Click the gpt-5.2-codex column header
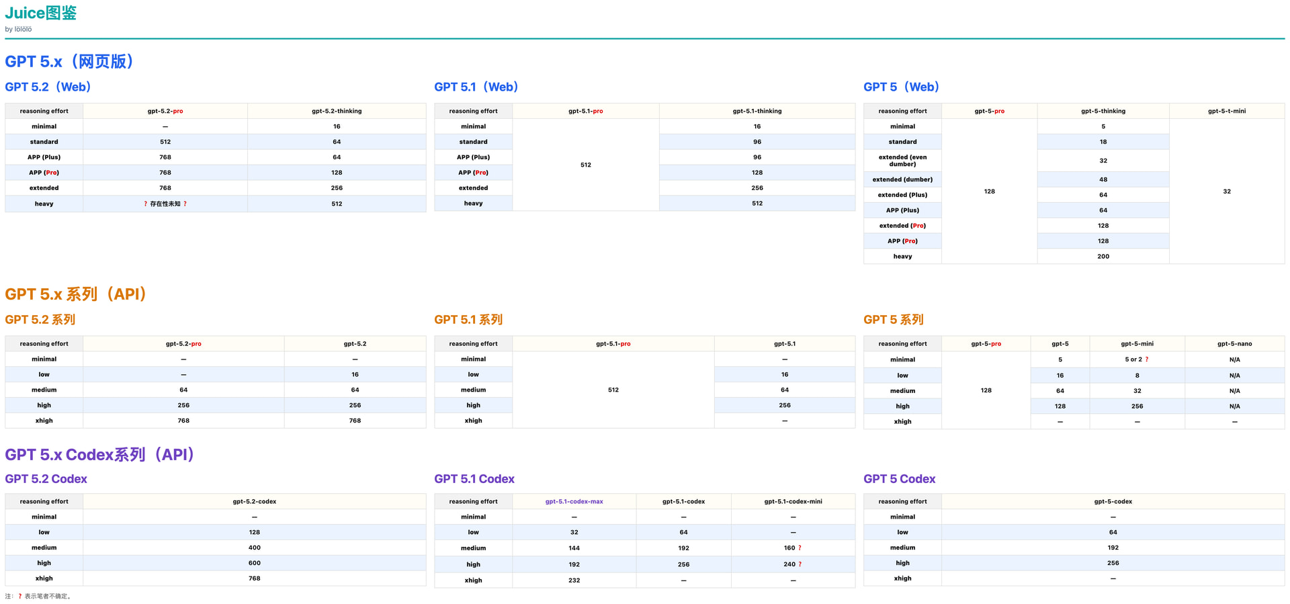 [x=255, y=501]
